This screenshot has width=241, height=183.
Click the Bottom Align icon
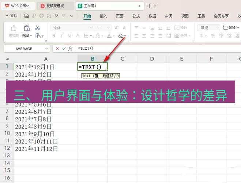point(152,28)
